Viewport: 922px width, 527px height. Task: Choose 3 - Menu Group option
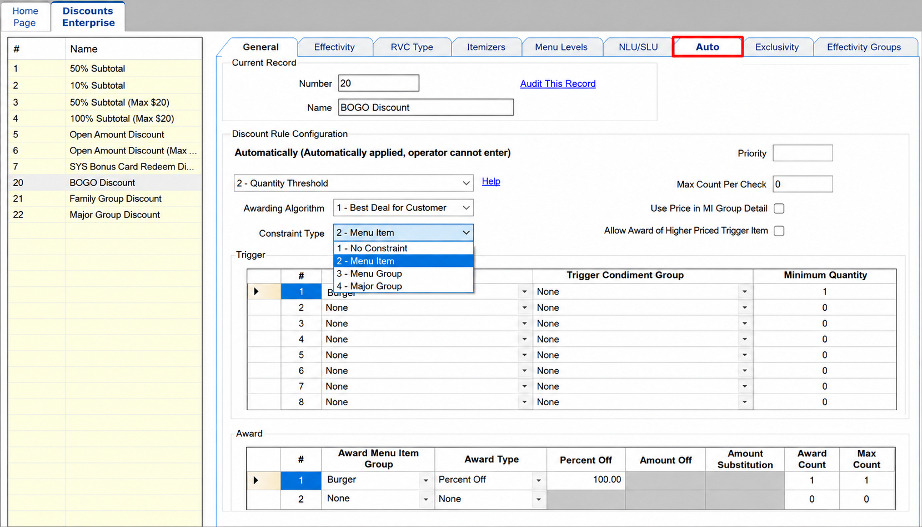click(403, 274)
